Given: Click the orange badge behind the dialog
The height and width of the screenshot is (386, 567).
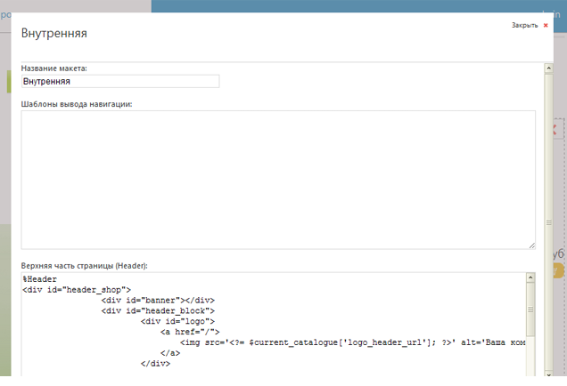Looking at the screenshot, I should click(559, 269).
